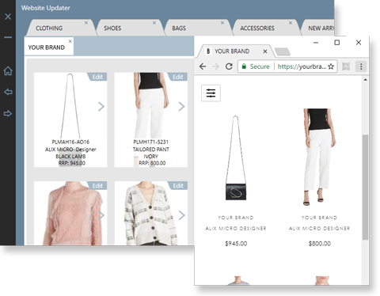
Task: Open the filter sliders icon on the webpage
Action: pyautogui.click(x=211, y=93)
